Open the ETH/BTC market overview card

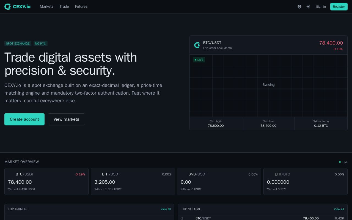pos(306,182)
